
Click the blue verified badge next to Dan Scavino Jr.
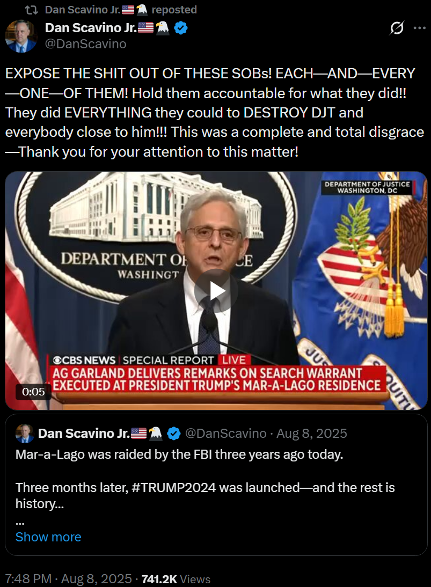[181, 28]
